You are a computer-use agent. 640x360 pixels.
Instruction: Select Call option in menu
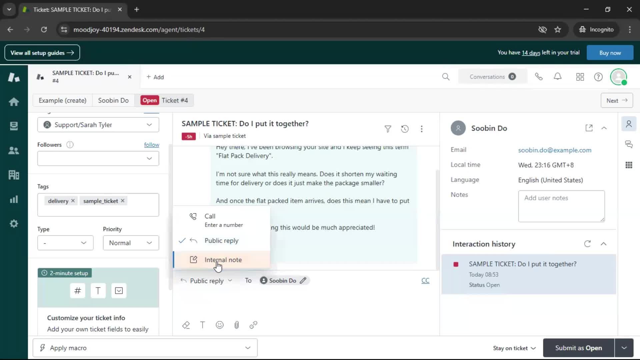tap(222, 220)
